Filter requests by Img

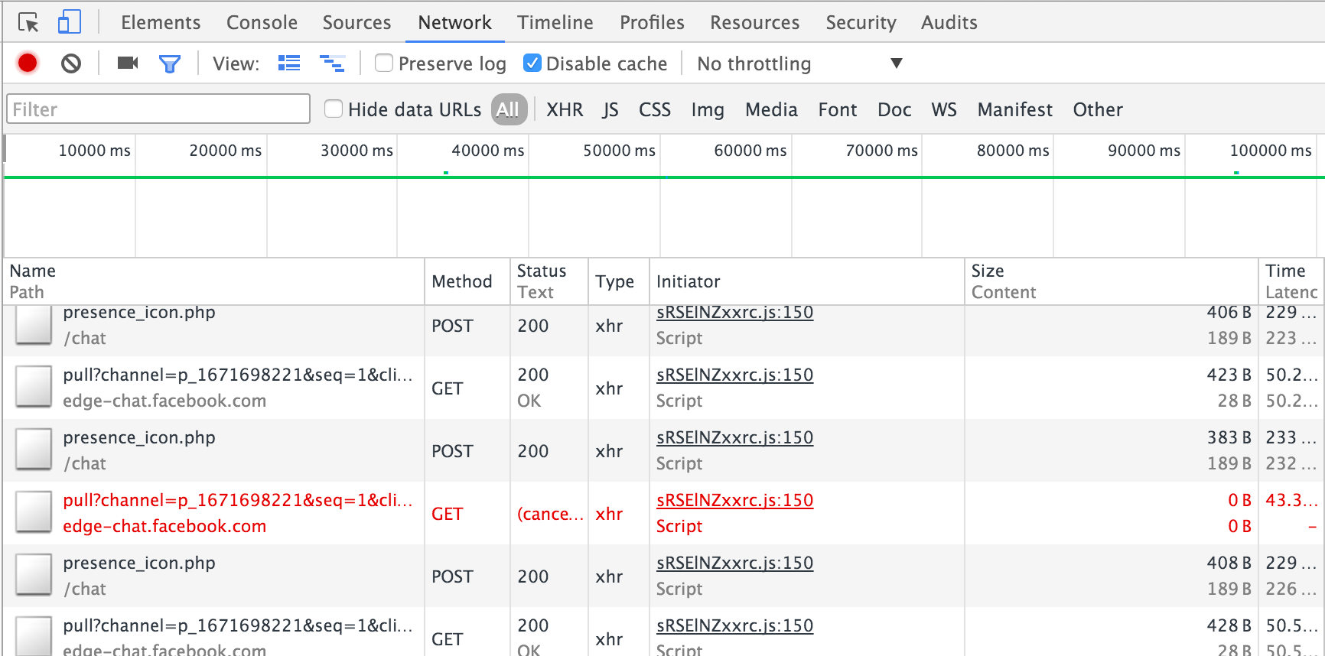708,109
